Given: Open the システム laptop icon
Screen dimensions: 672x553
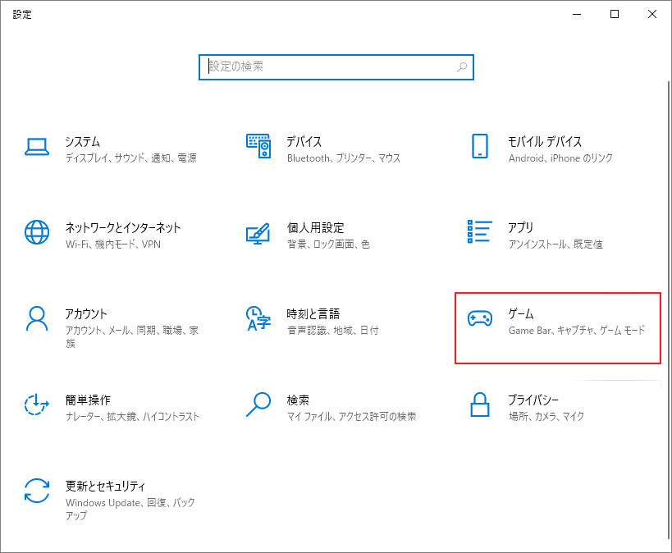Looking at the screenshot, I should [x=37, y=147].
